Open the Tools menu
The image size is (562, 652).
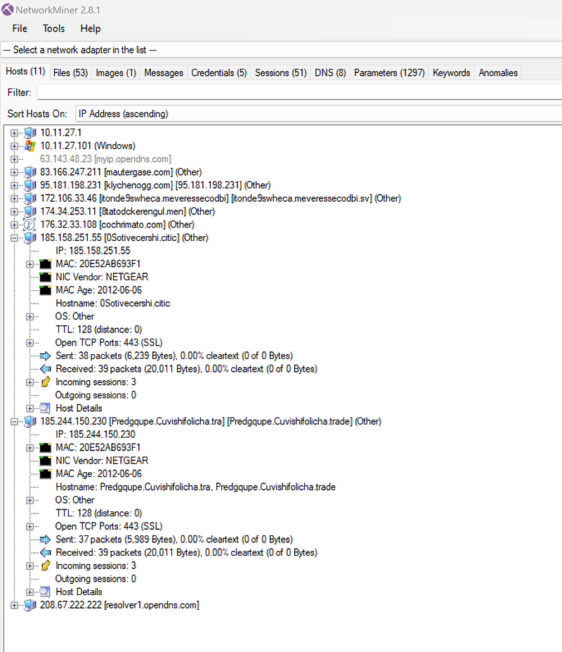tap(53, 28)
